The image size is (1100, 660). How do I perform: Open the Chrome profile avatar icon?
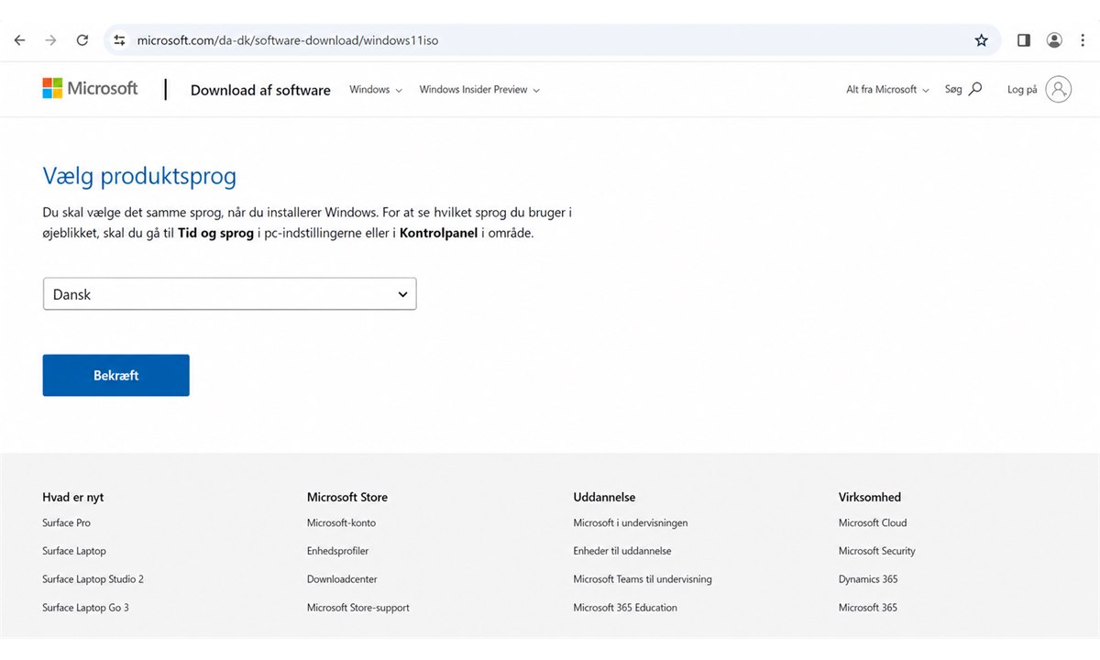(1054, 40)
